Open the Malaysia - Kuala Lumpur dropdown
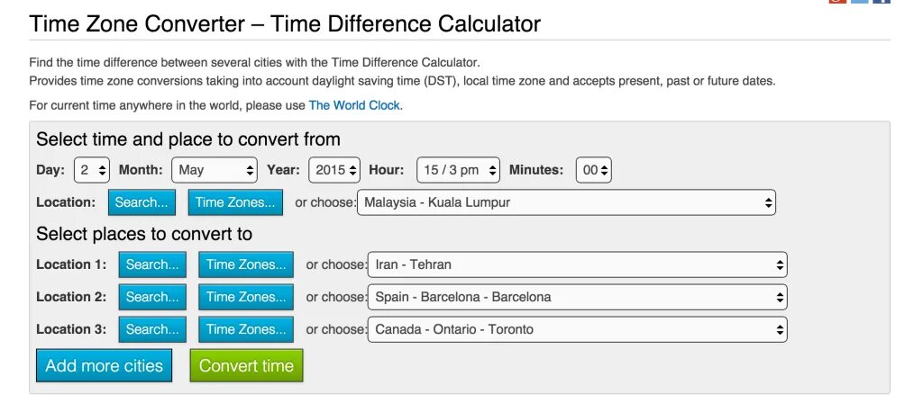The height and width of the screenshot is (403, 923). tap(566, 202)
